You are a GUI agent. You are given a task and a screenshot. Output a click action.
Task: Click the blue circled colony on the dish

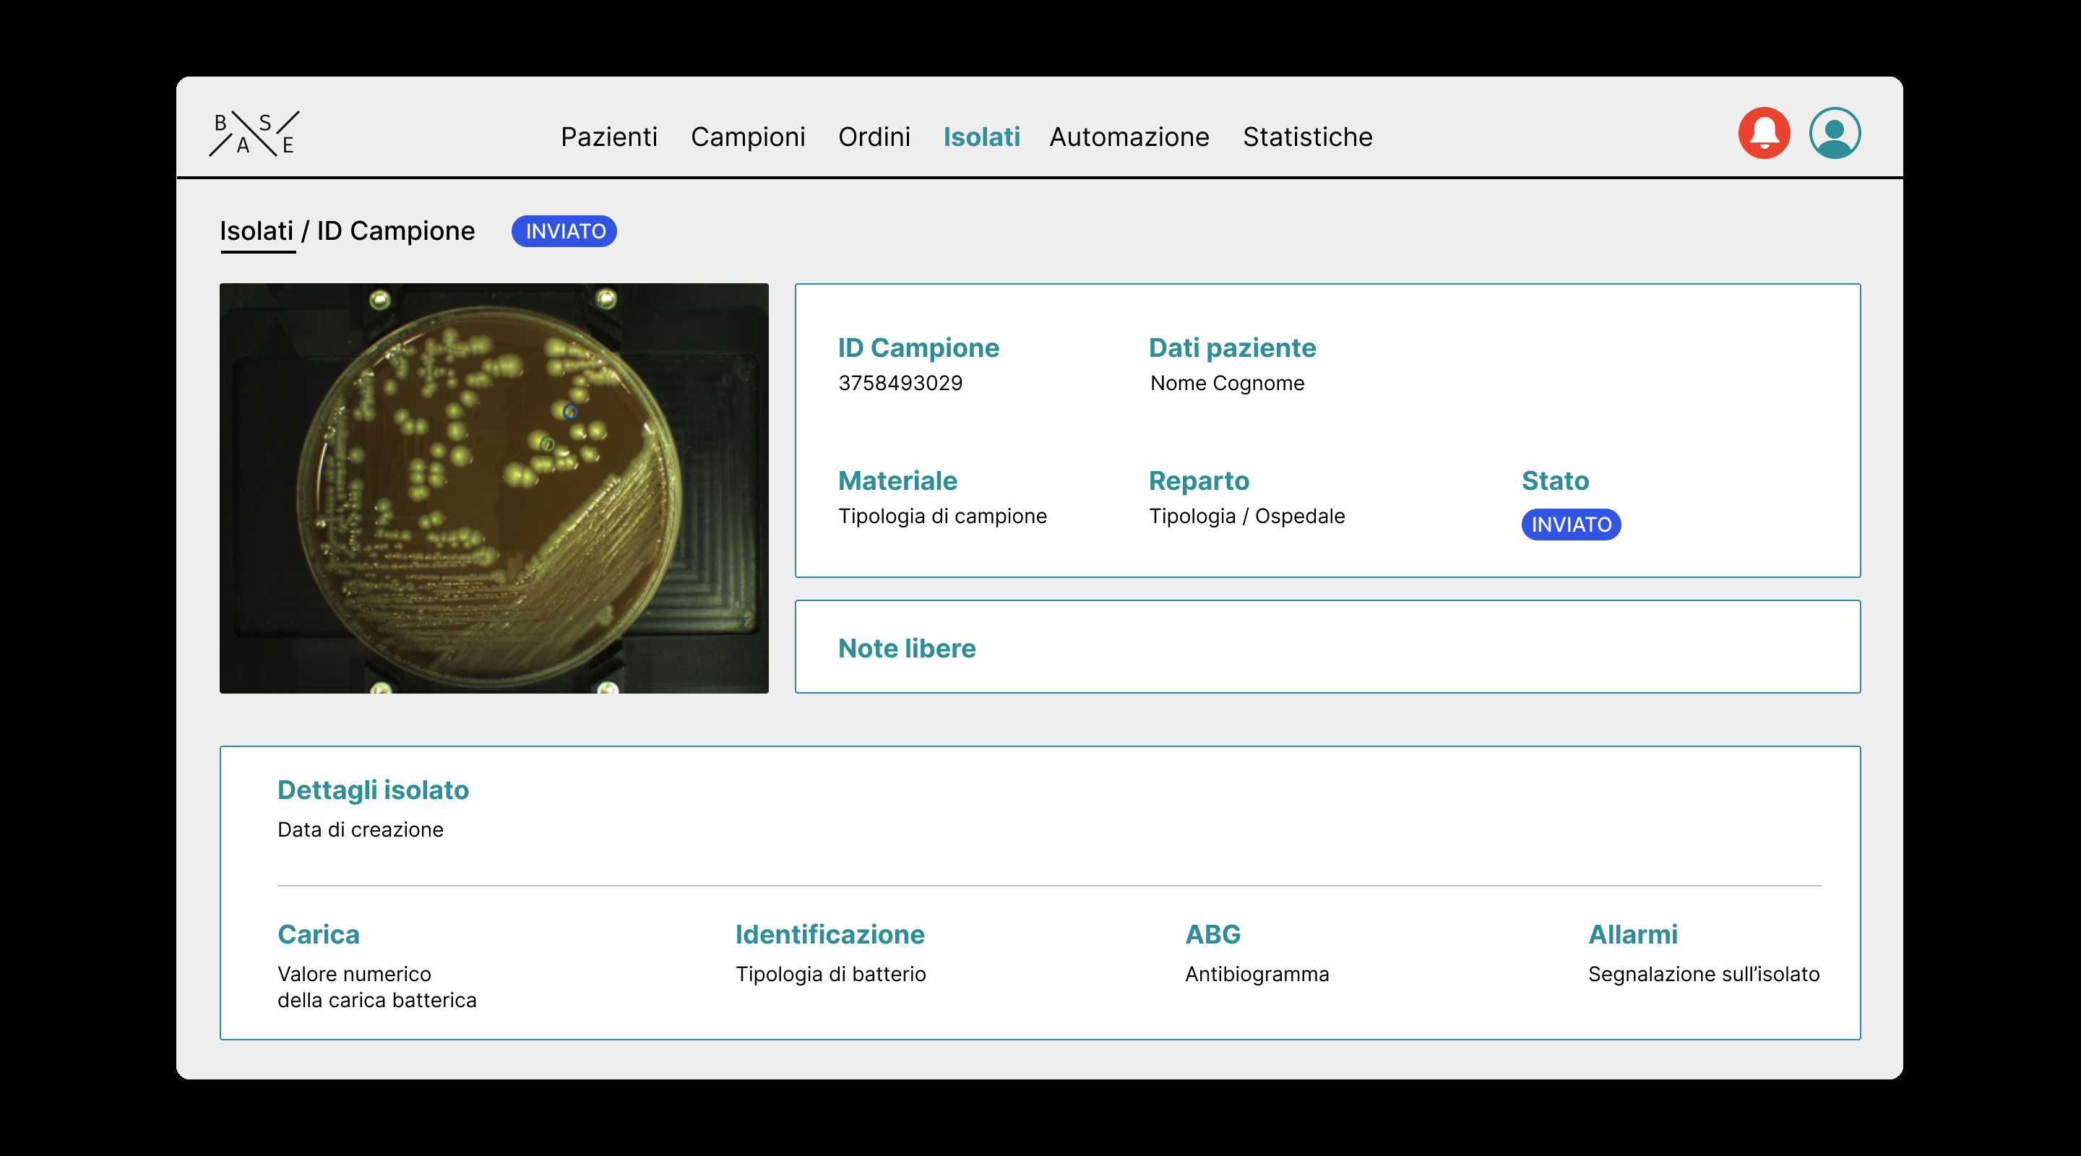(570, 411)
